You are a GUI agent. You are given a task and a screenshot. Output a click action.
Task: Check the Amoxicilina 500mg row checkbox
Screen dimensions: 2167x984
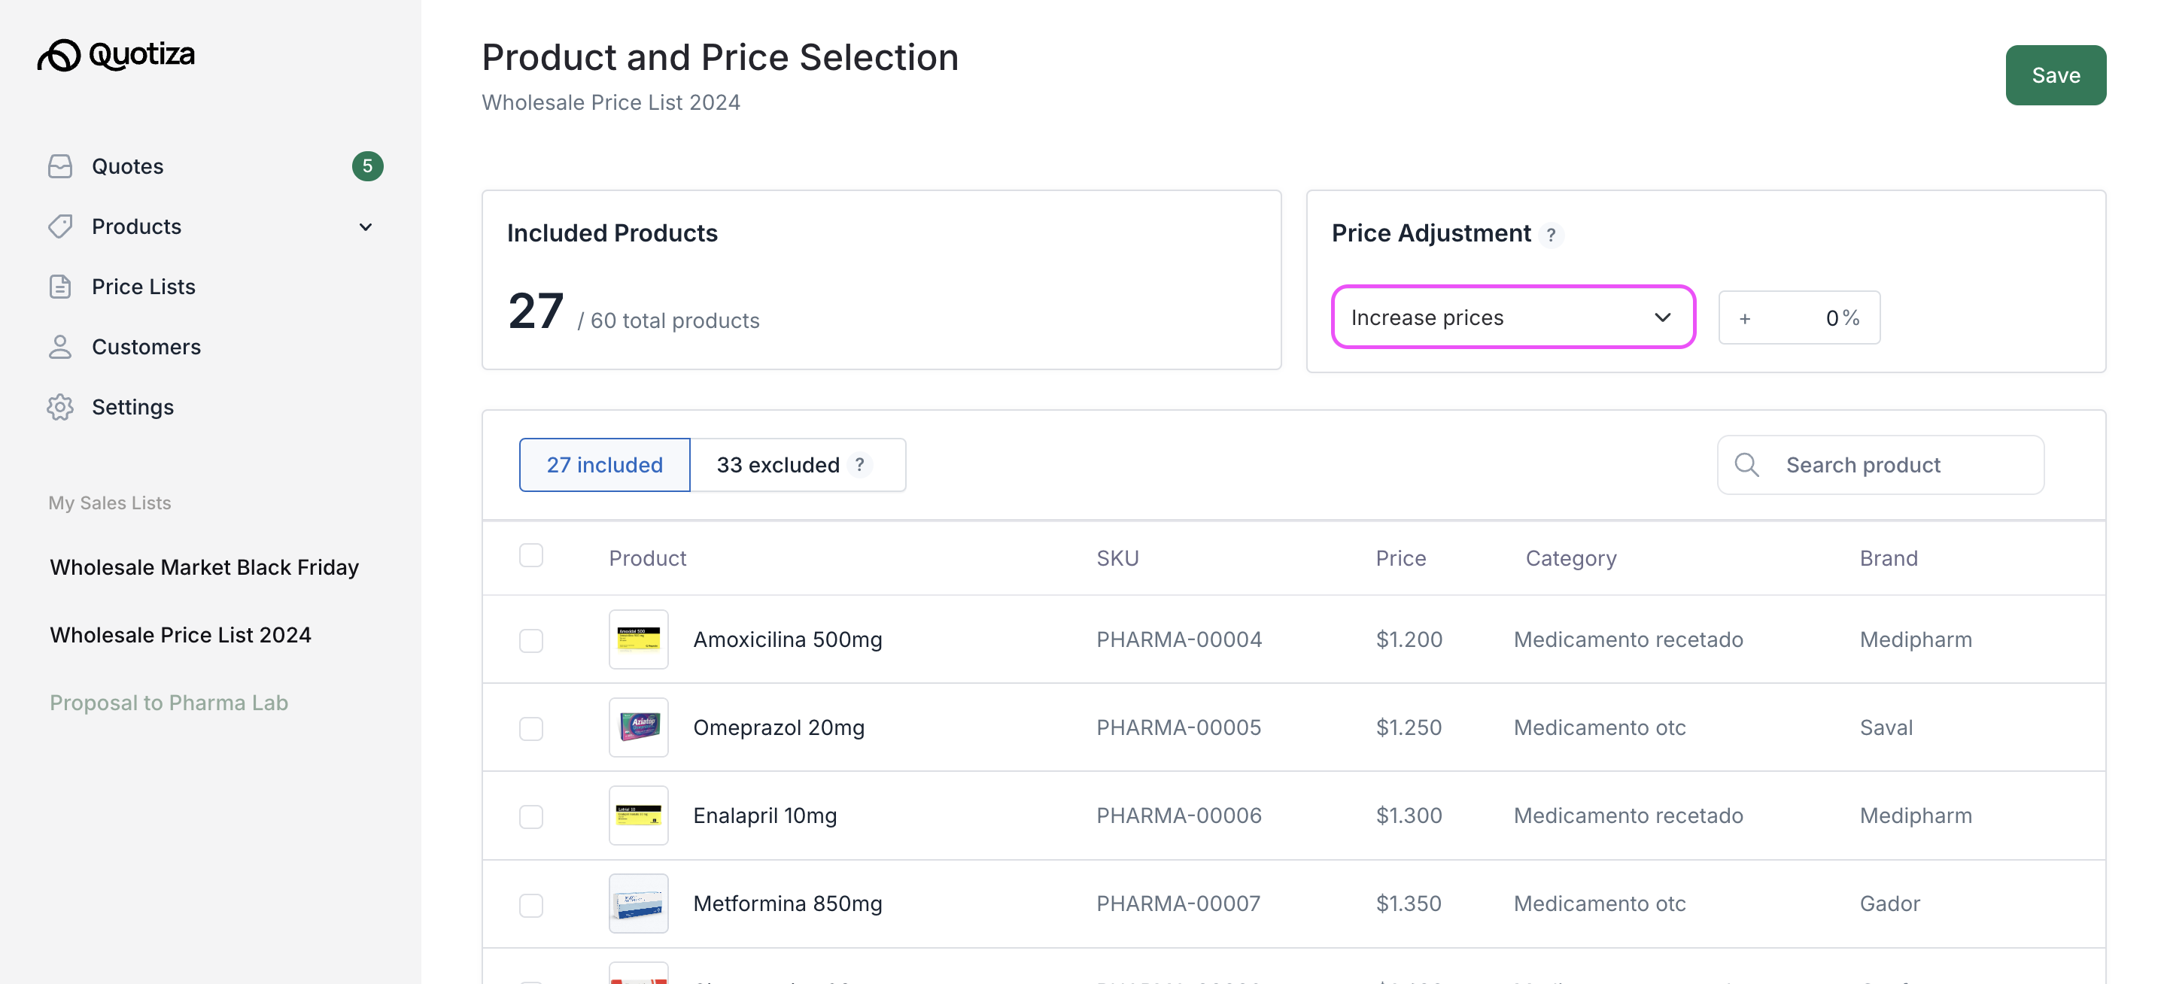530,640
